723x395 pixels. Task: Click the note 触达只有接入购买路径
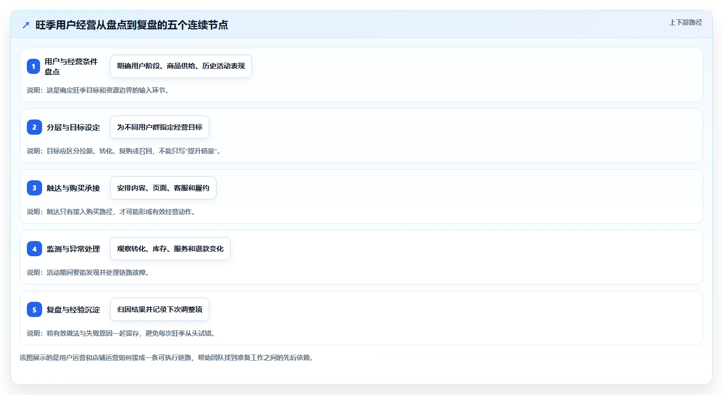click(111, 212)
